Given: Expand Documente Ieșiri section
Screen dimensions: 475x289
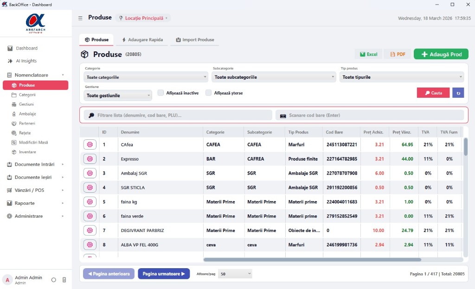Looking at the screenshot, I should point(35,177).
